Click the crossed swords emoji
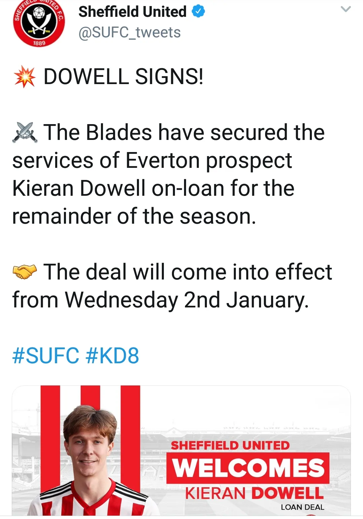Screen dimensions: 363x519 point(25,133)
